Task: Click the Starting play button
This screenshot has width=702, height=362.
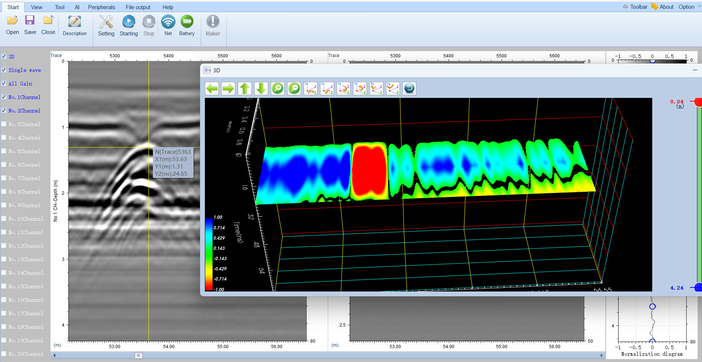Action: click(x=129, y=22)
